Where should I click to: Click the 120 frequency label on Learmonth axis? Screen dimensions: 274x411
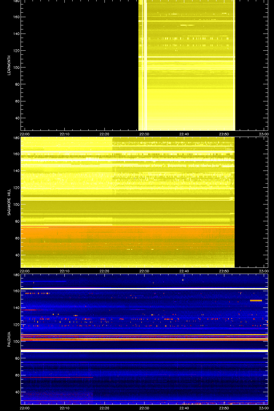point(16,51)
